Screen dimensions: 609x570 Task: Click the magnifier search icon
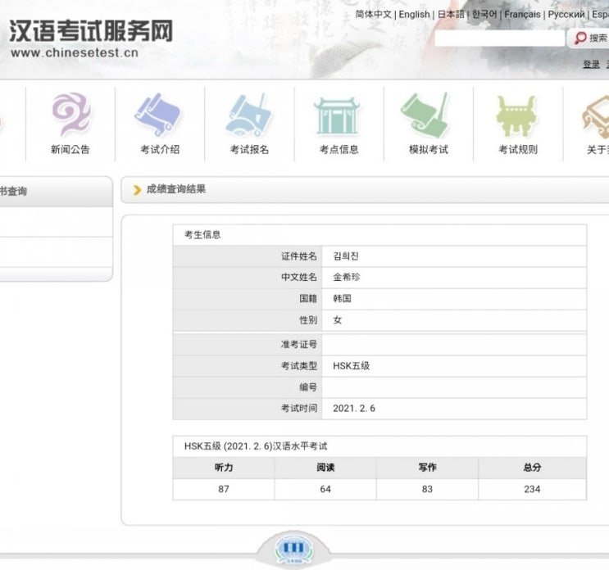pyautogui.click(x=580, y=38)
